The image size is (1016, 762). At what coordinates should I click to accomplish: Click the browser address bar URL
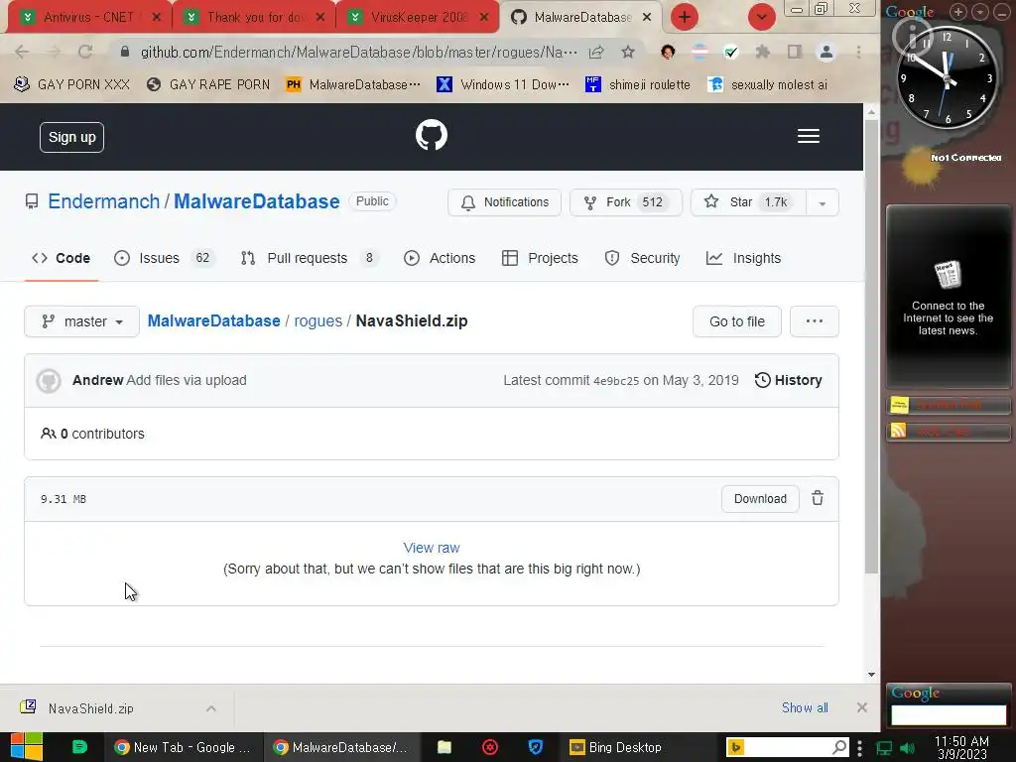tap(358, 52)
